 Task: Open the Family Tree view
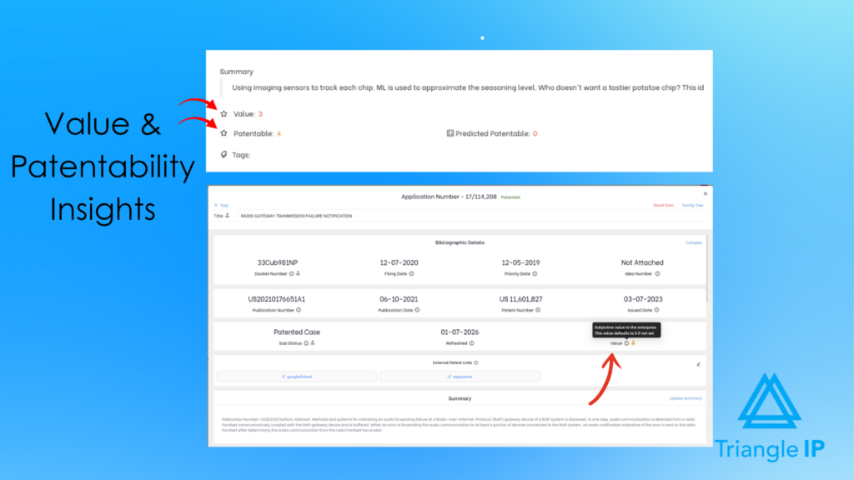(691, 205)
